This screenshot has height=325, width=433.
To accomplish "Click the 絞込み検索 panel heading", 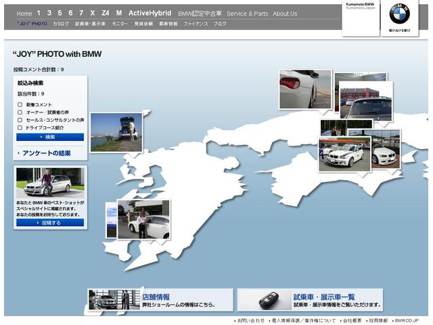I will (30, 83).
